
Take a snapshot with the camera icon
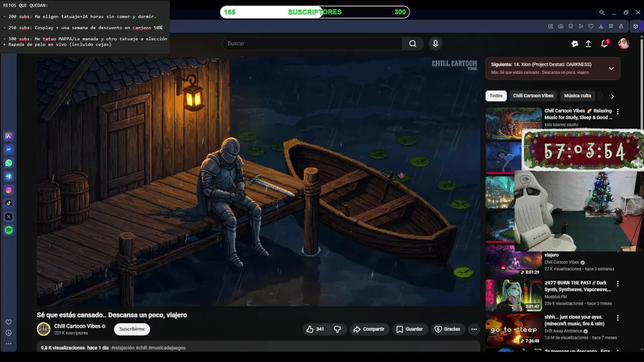point(560,26)
